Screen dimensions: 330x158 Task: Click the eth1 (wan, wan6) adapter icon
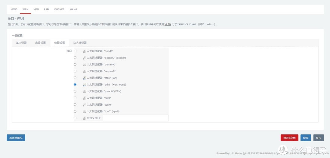(84, 85)
